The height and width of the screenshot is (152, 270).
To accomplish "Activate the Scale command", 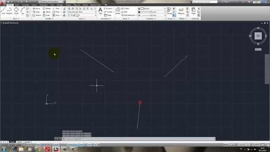I will [46, 15].
